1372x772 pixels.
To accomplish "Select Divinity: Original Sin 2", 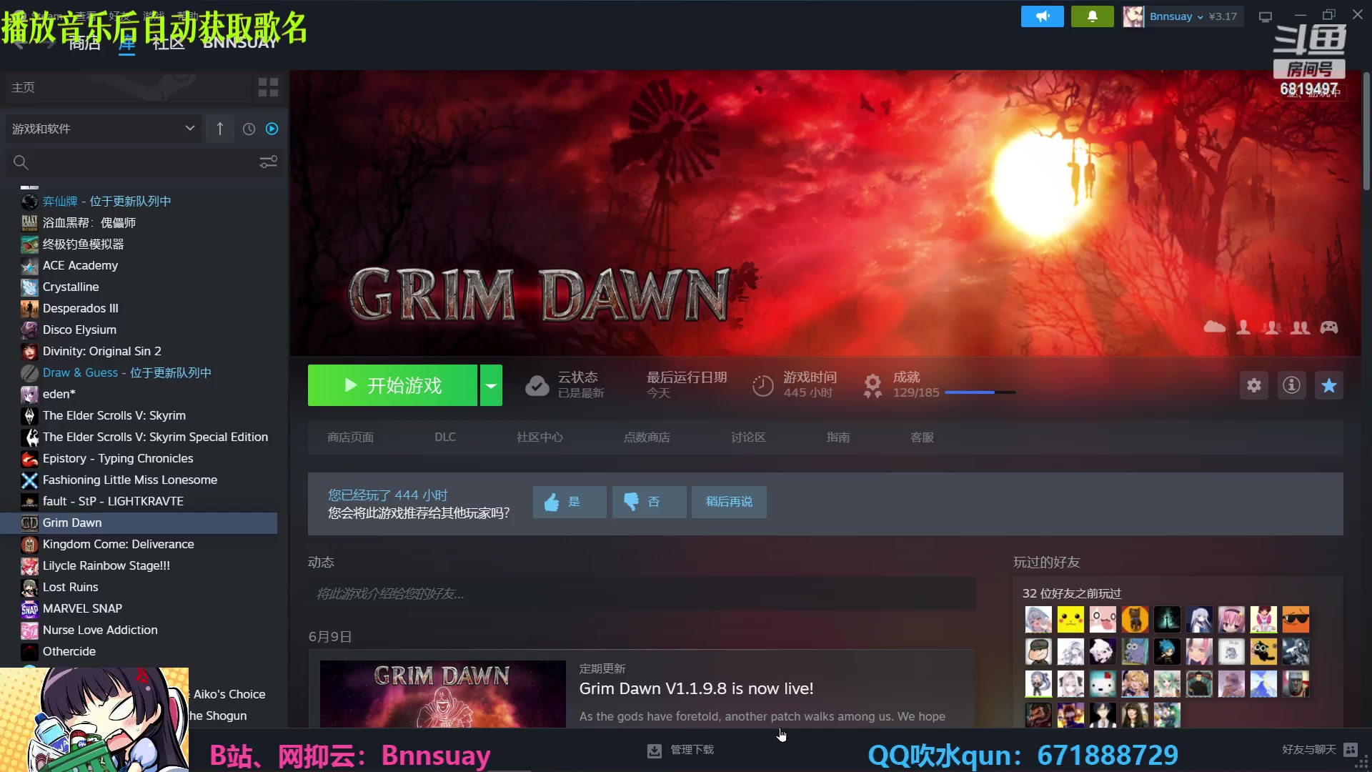I will [x=101, y=351].
